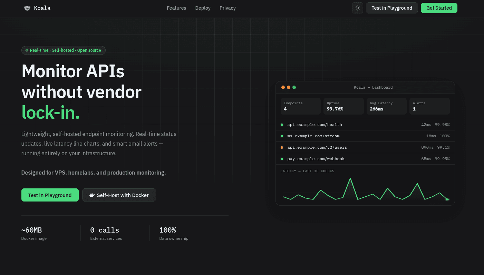
Task: Click the orange middle window dot in Dashboard
Action: click(289, 87)
